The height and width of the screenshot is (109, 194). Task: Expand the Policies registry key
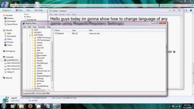click(33, 68)
